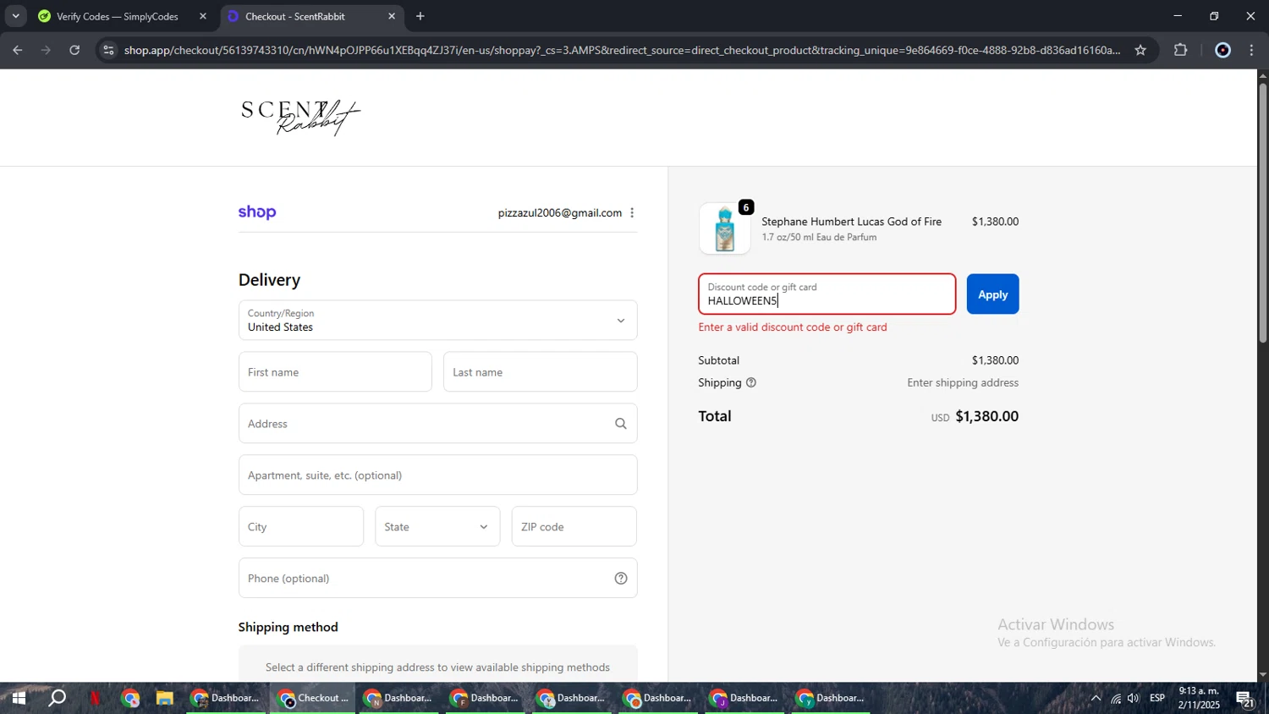
Task: Open the Country/Region dropdown
Action: pos(437,321)
